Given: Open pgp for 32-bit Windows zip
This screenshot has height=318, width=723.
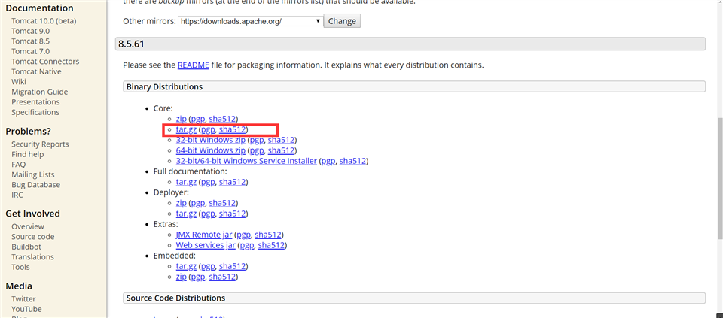Looking at the screenshot, I should coord(257,140).
